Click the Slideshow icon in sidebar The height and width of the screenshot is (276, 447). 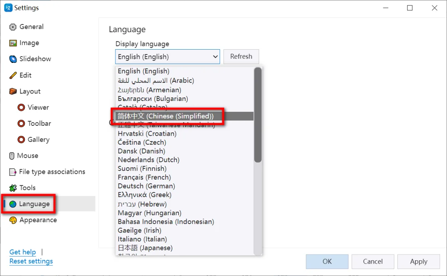click(x=13, y=59)
